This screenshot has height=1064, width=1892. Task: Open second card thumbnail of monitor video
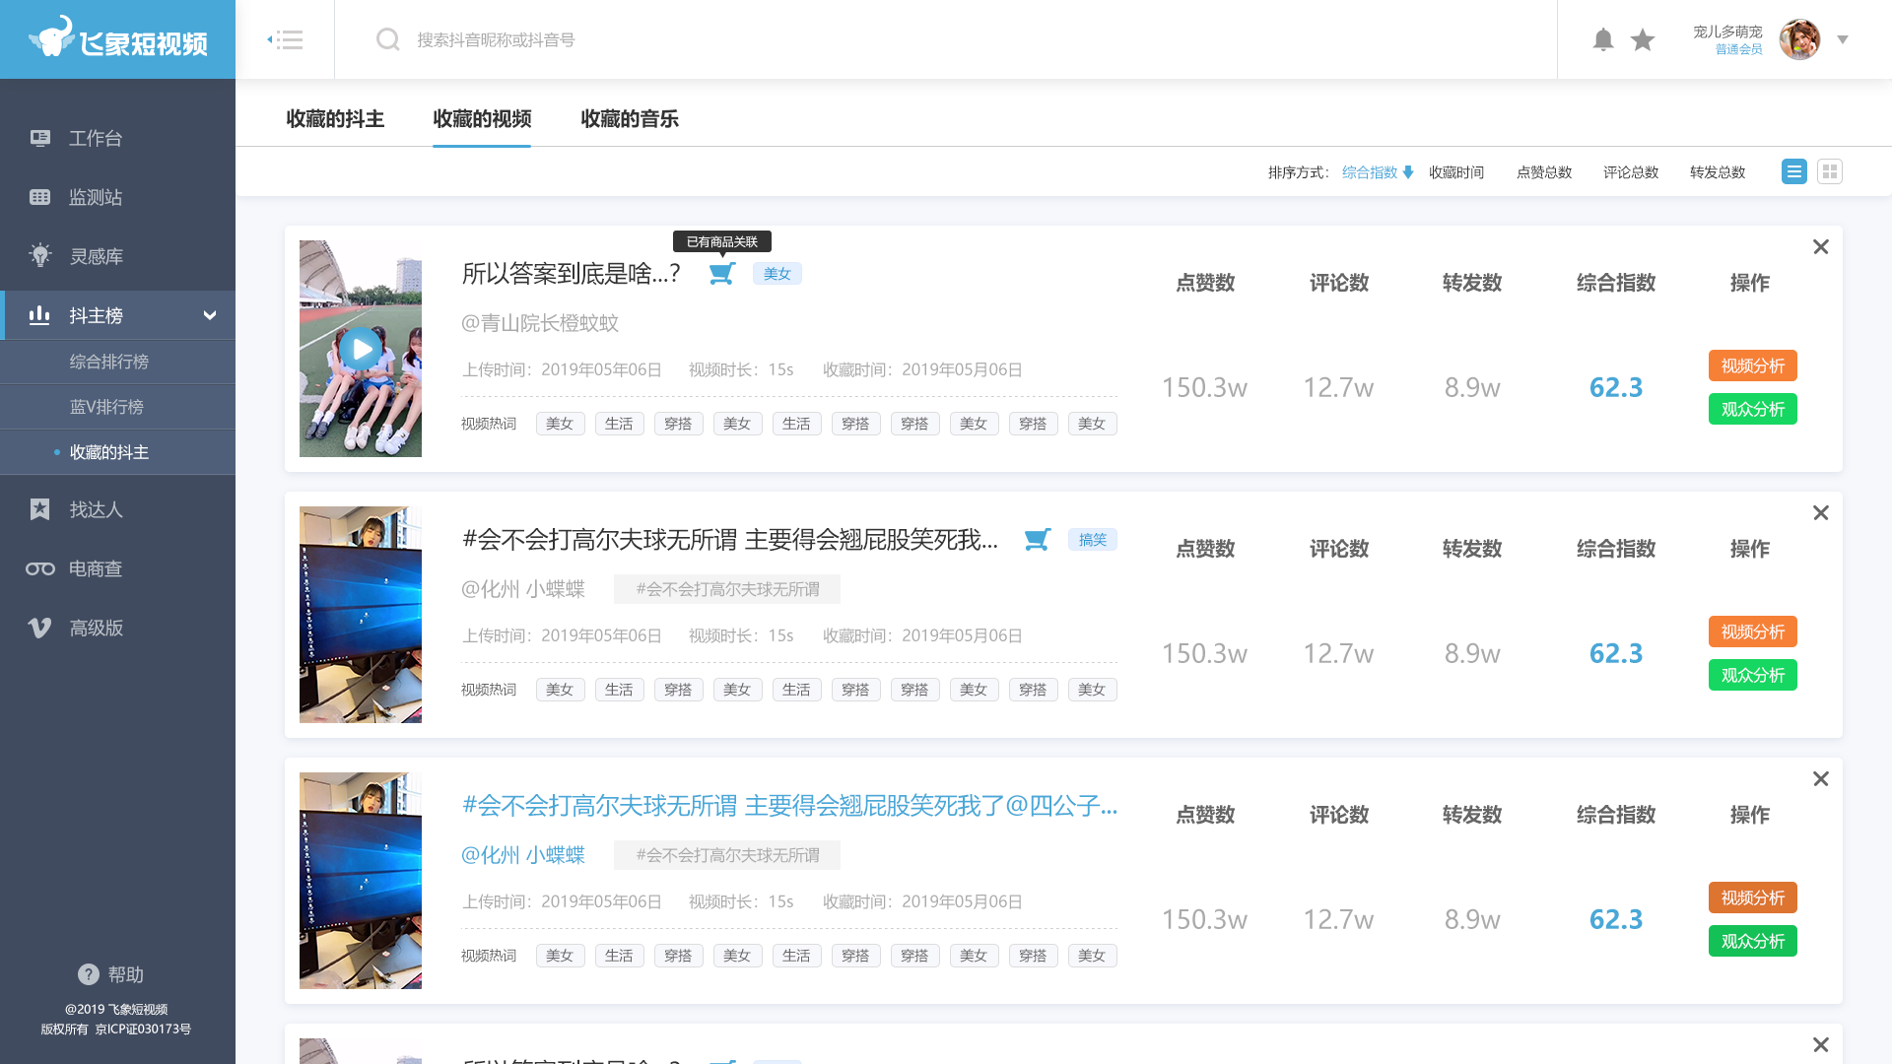(361, 615)
